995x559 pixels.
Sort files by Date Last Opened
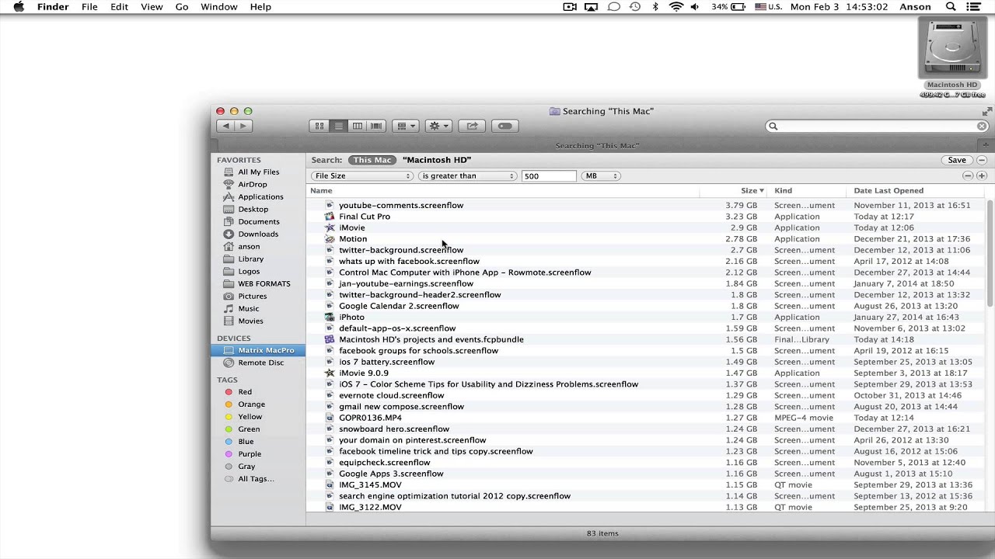click(889, 190)
